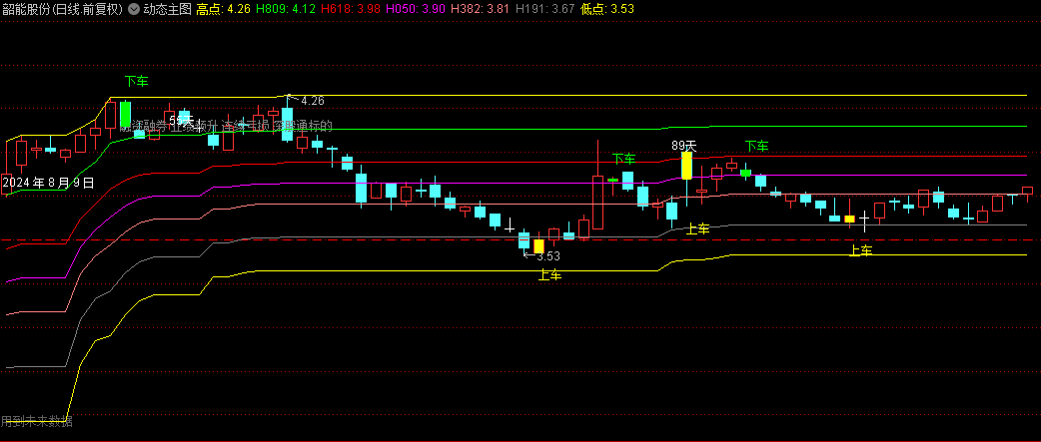This screenshot has width=1041, height=442.
Task: Select the small green candle under rightmost 下车
Action: pyautogui.click(x=745, y=173)
